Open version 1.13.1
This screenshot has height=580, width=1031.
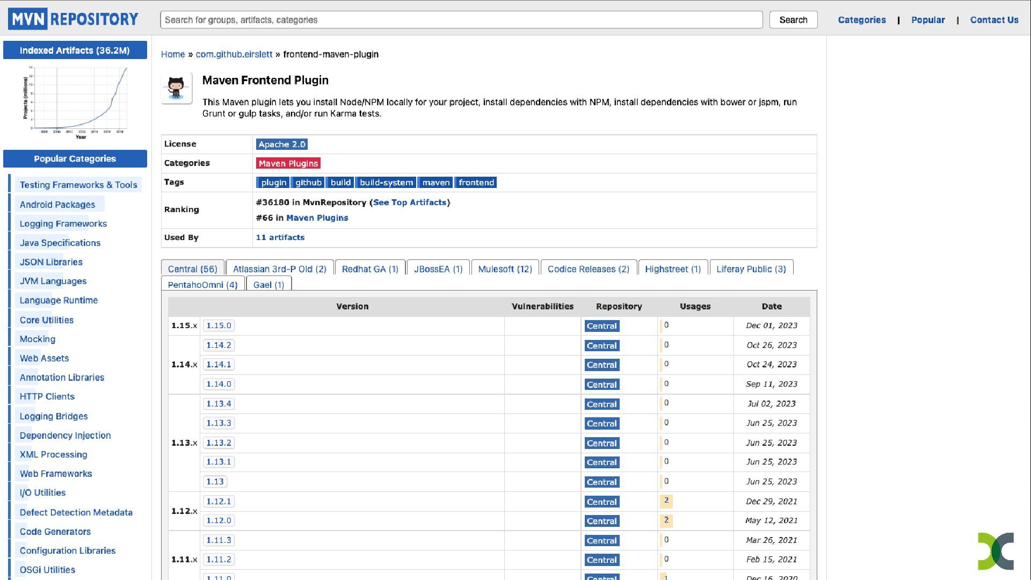click(x=219, y=462)
